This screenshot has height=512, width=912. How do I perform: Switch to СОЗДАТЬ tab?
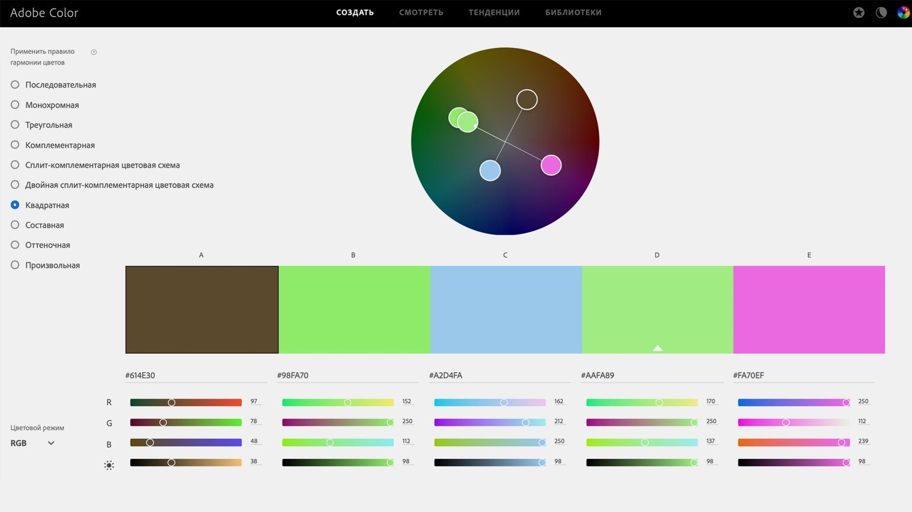coord(355,12)
